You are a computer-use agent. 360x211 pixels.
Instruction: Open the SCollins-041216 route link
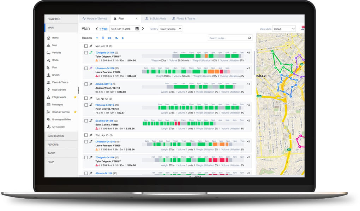[x=104, y=121]
